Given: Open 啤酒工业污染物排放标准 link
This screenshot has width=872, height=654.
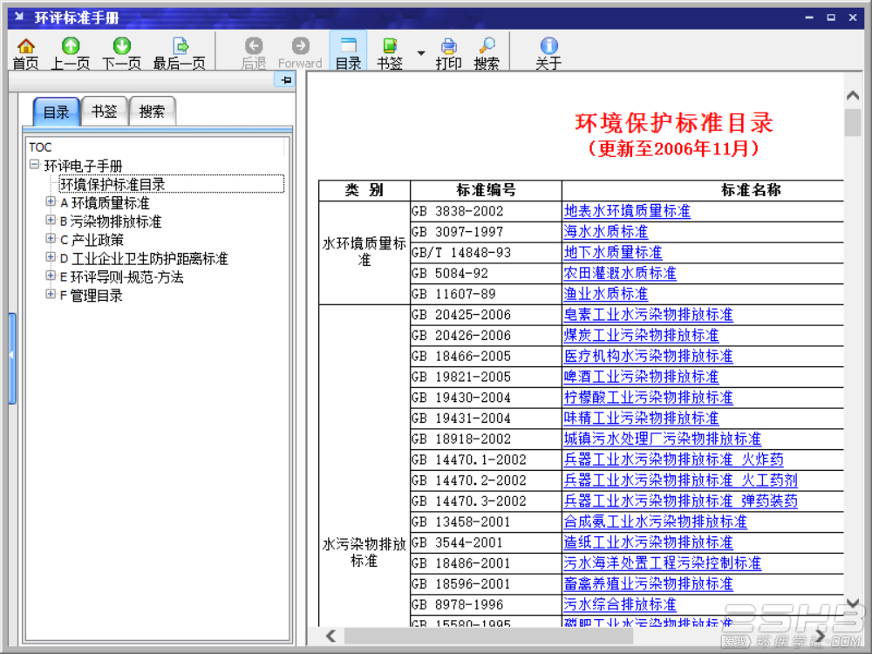Looking at the screenshot, I should pos(641,377).
